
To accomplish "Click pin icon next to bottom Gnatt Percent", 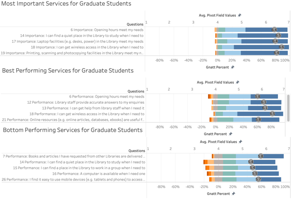I will (x=233, y=194).
